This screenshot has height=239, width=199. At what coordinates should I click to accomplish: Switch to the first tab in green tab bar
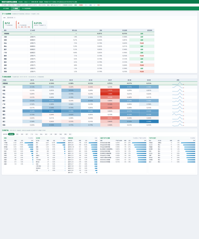(x=6, y=9)
